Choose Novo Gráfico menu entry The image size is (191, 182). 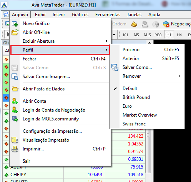pyautogui.click(x=60, y=23)
